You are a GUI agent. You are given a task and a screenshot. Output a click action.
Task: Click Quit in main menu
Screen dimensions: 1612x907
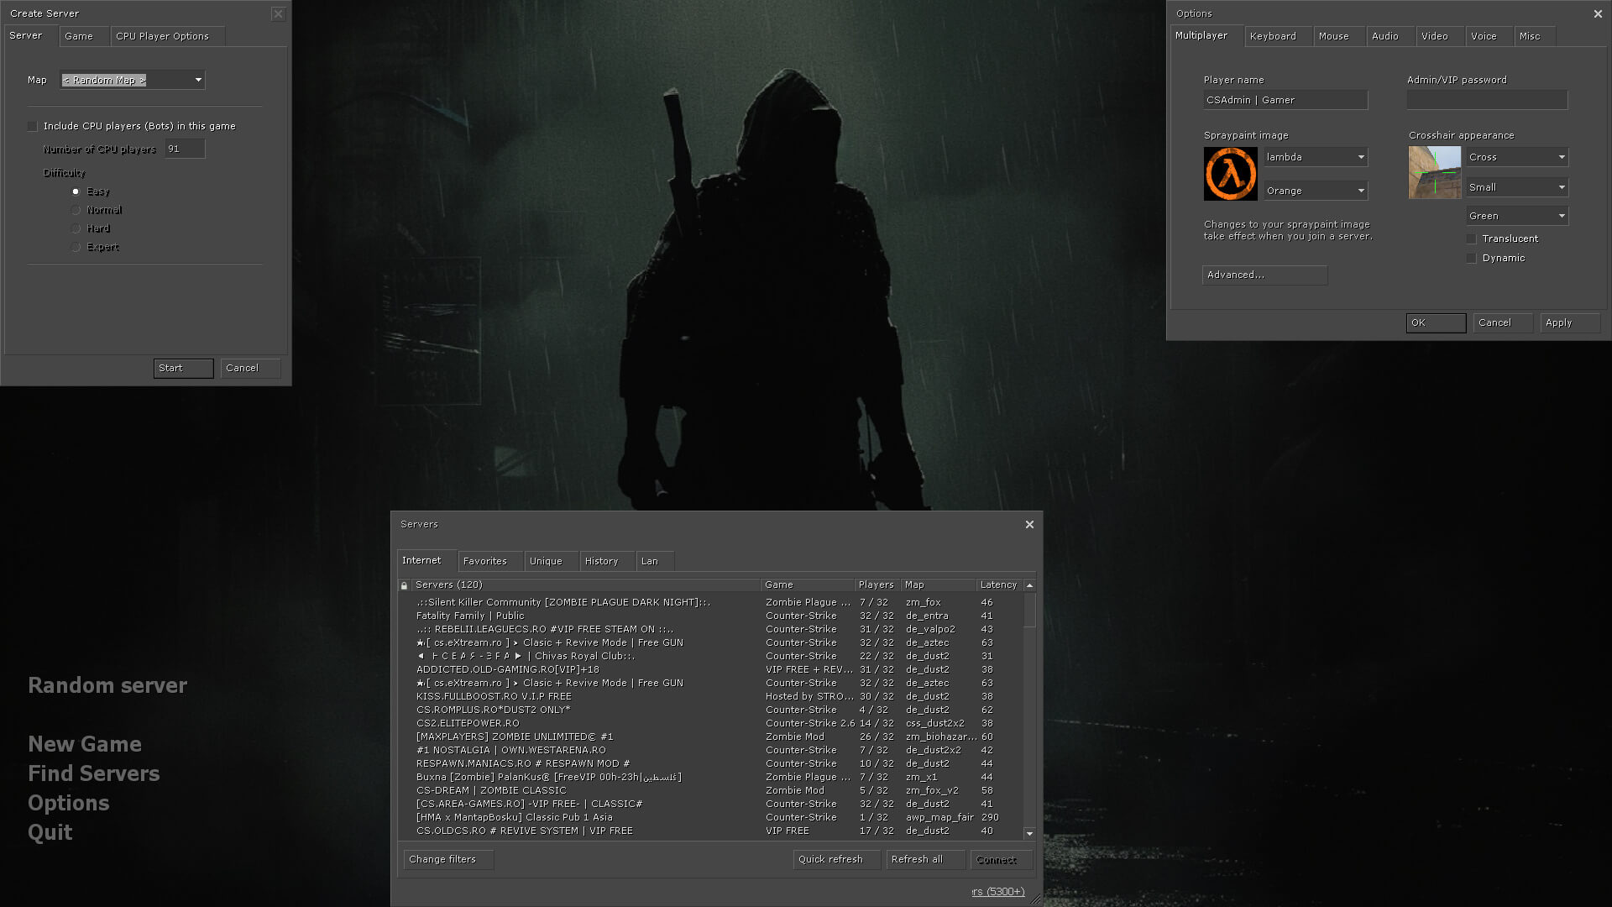point(50,833)
